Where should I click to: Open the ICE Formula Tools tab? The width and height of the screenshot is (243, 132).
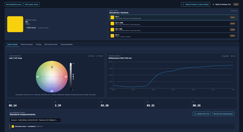51,45
